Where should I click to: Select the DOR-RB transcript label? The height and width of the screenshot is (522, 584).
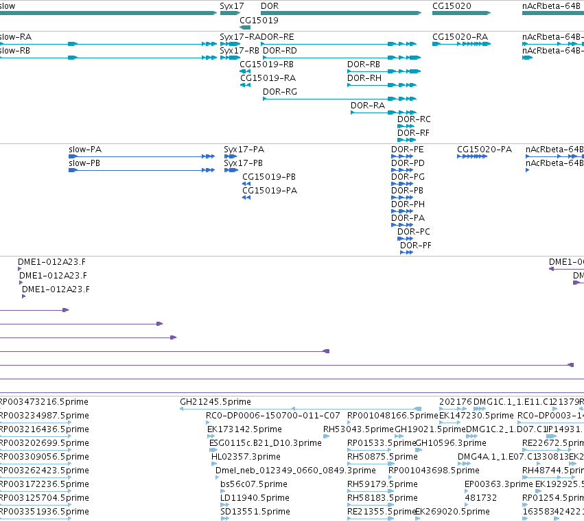tap(364, 64)
